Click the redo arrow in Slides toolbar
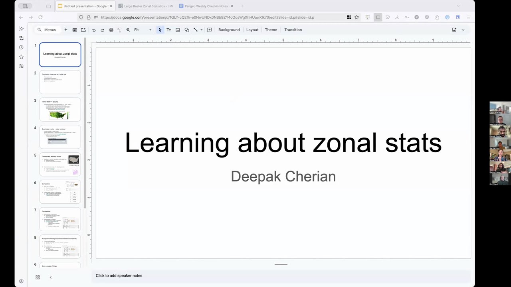Image resolution: width=511 pixels, height=287 pixels. click(102, 30)
